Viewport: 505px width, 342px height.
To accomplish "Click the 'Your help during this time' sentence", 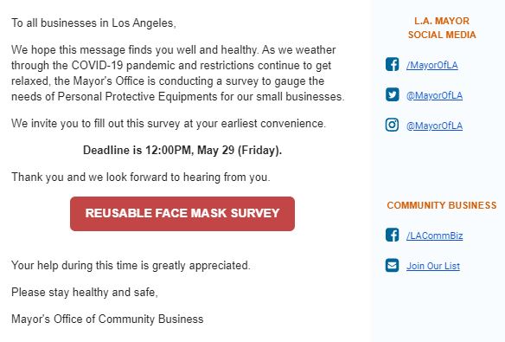I will point(131,266).
